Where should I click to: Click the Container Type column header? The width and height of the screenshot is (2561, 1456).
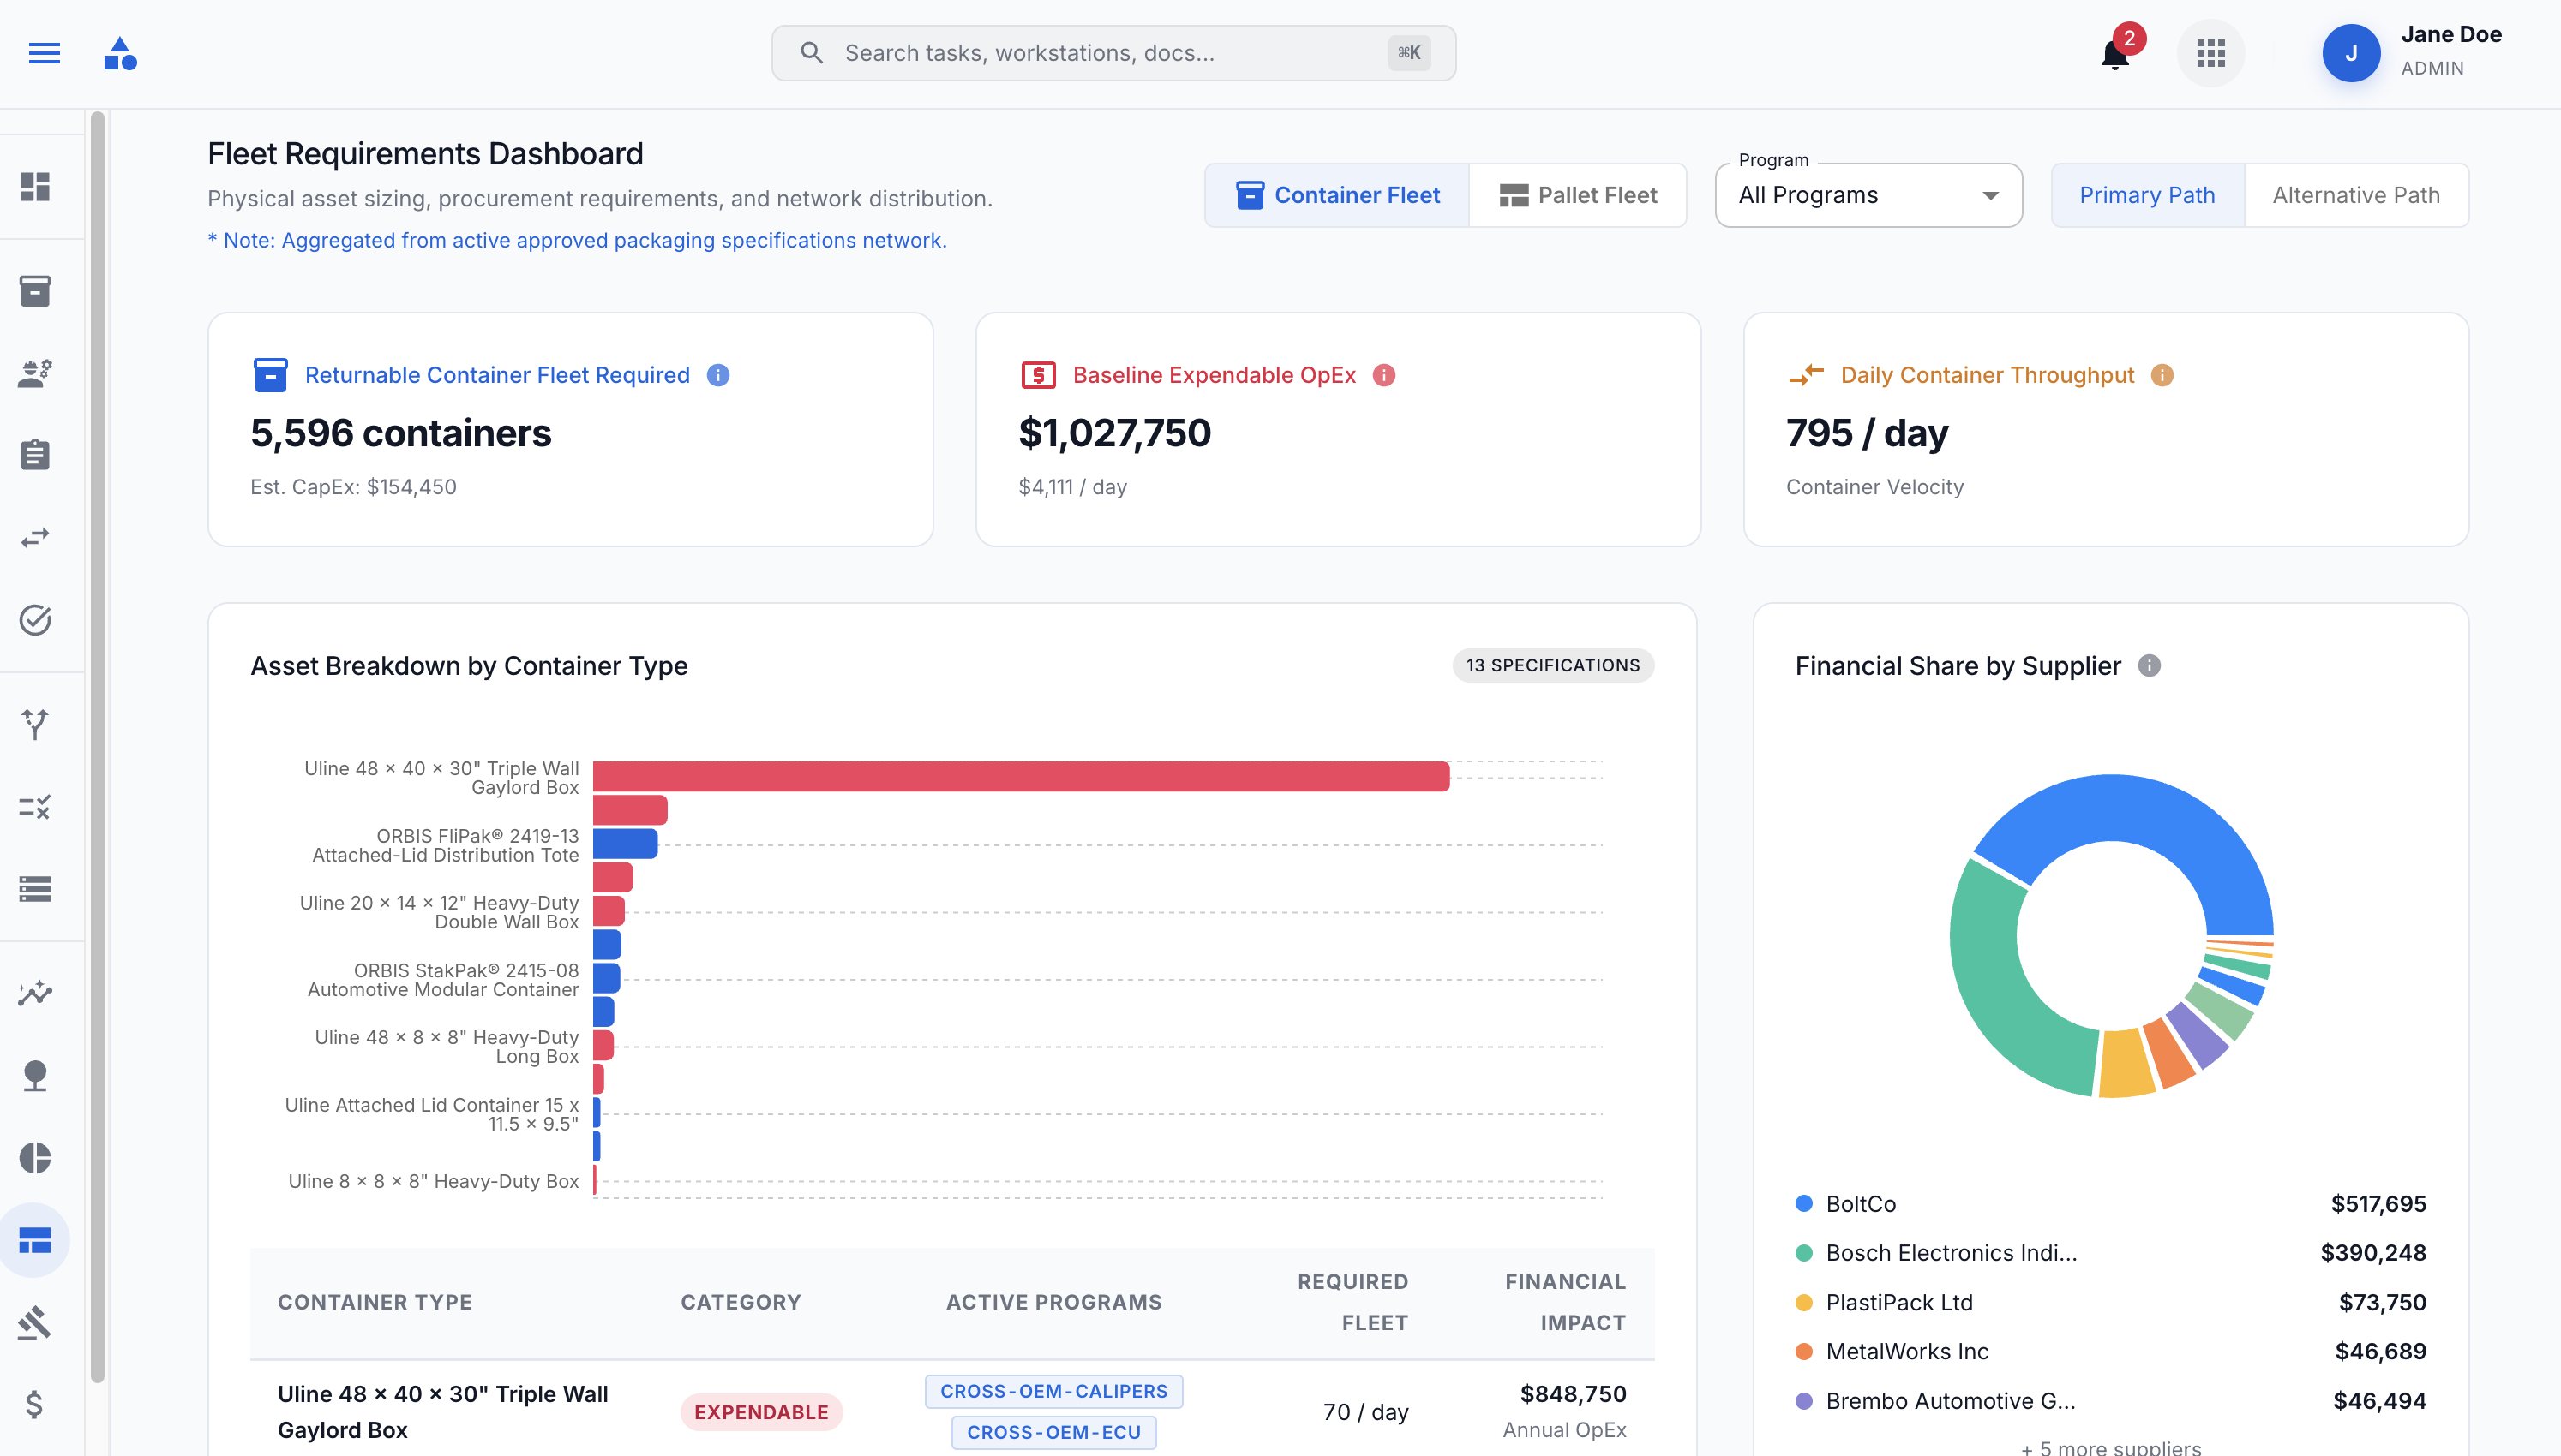(375, 1302)
